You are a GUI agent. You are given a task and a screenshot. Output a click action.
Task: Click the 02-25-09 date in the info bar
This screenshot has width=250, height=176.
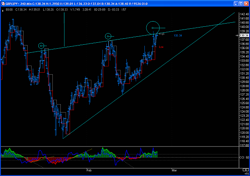pyautogui.click(x=100, y=10)
